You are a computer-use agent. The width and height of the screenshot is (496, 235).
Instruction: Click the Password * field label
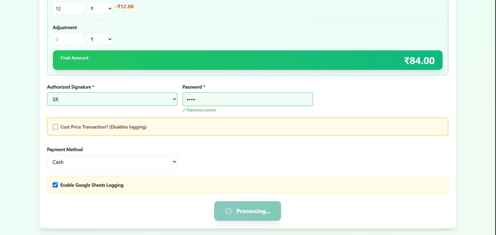194,87
